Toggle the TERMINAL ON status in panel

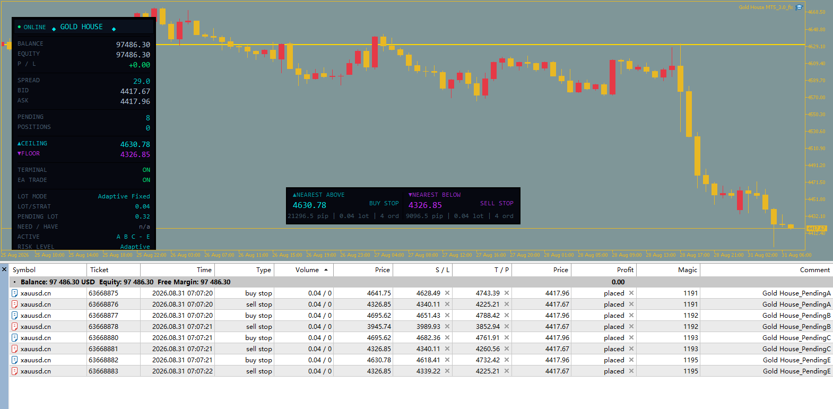pyautogui.click(x=146, y=170)
